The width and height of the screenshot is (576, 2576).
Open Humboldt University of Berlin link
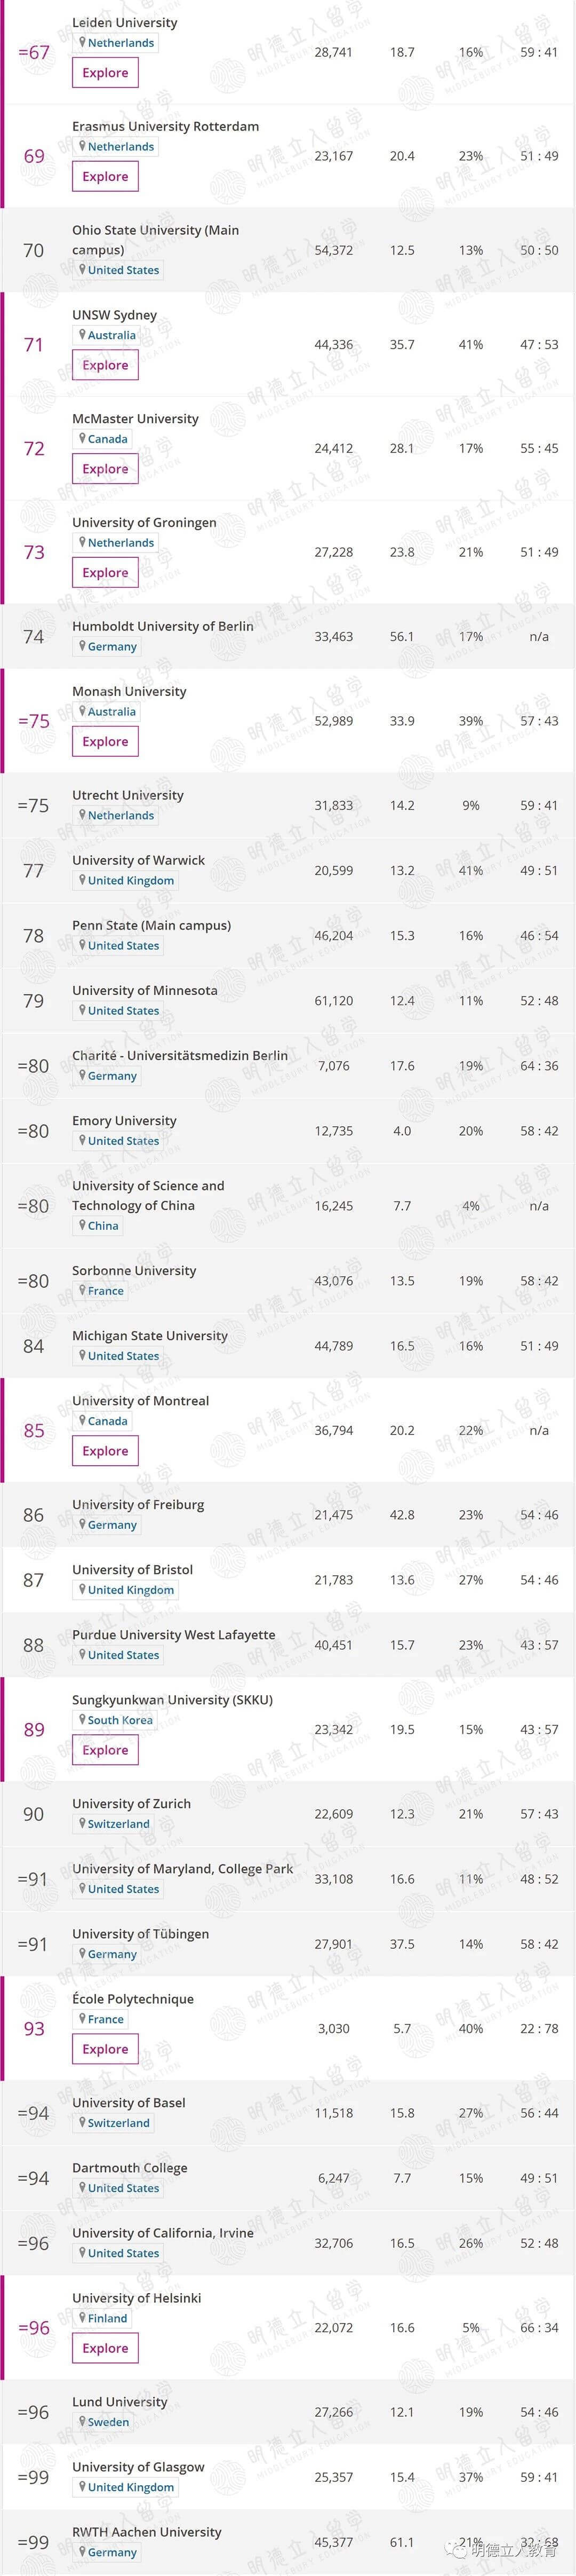coord(163,627)
